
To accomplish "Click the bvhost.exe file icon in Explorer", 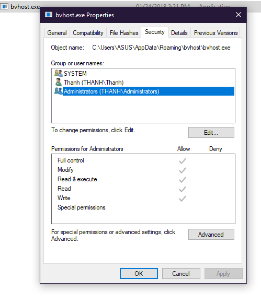I will pyautogui.click(x=4, y=7).
